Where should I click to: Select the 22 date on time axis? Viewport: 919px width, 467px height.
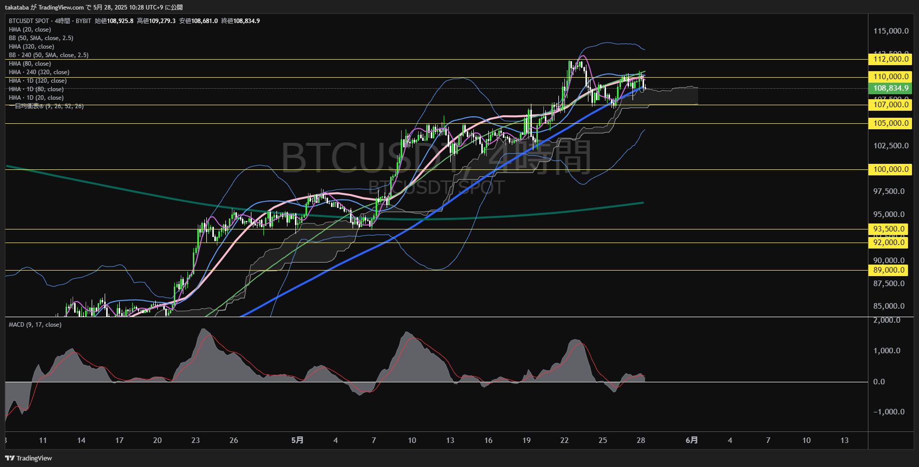(x=564, y=440)
